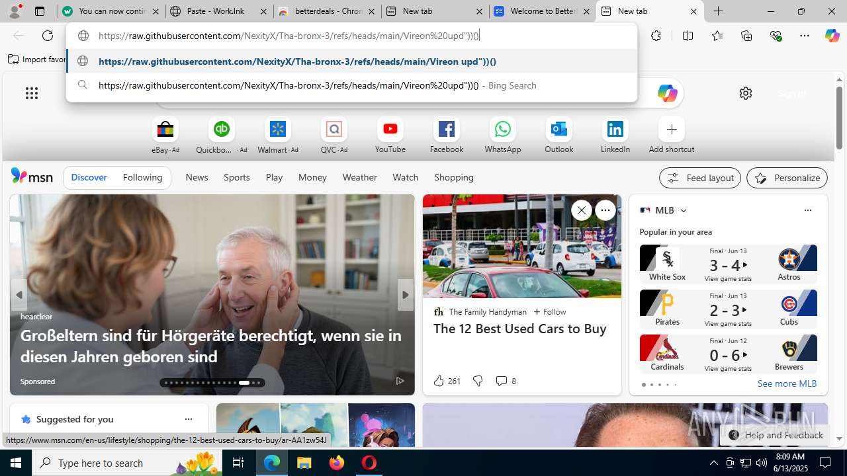This screenshot has height=476, width=847.
Task: Switch to the Following tab
Action: pyautogui.click(x=142, y=177)
